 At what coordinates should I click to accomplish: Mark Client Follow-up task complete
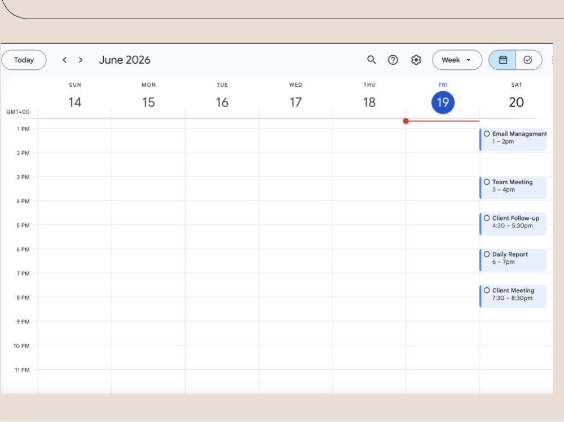click(x=487, y=218)
